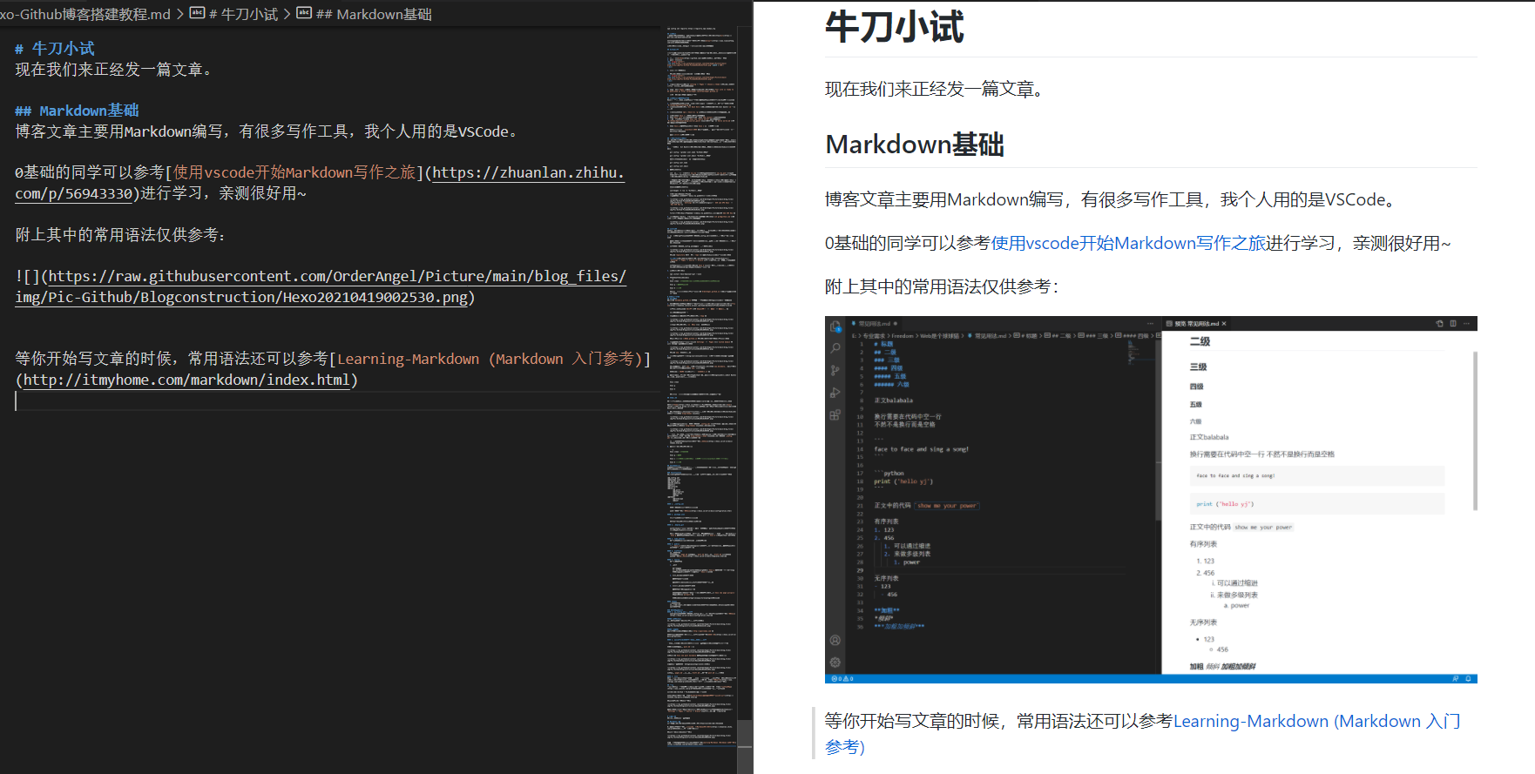Image resolution: width=1535 pixels, height=774 pixels.
Task: Click the '博客文章主要用Markdown编写' paragraph in preview
Action: (1112, 199)
